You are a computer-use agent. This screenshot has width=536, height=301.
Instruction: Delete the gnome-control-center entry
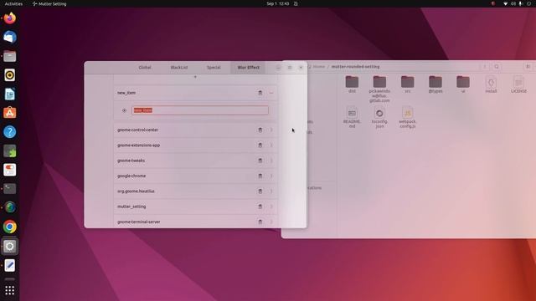click(260, 130)
